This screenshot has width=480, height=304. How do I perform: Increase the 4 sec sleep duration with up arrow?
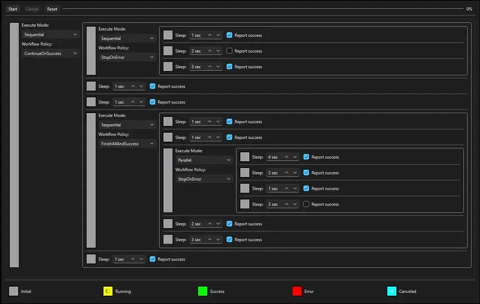[286, 157]
